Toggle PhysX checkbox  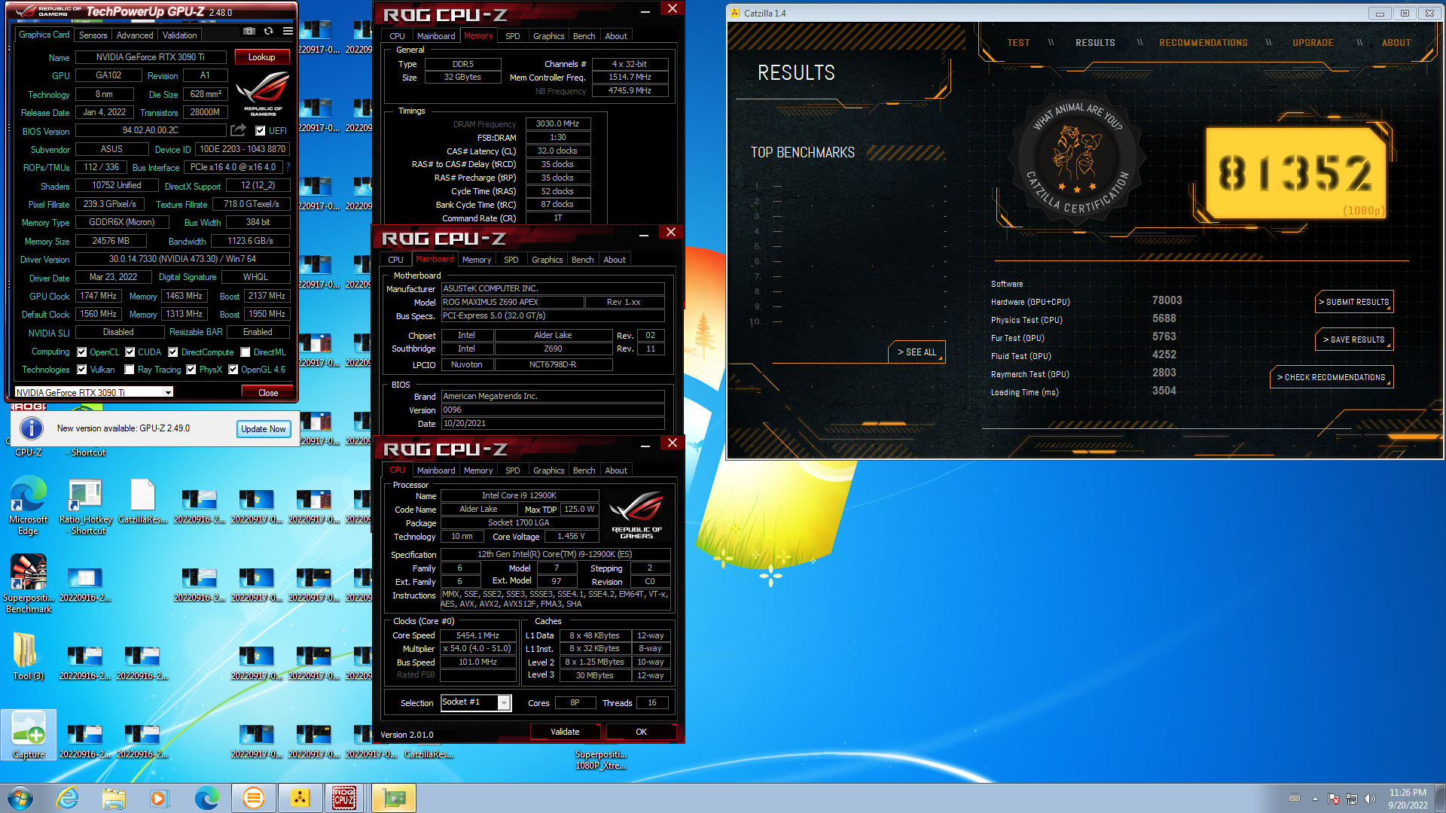point(191,369)
